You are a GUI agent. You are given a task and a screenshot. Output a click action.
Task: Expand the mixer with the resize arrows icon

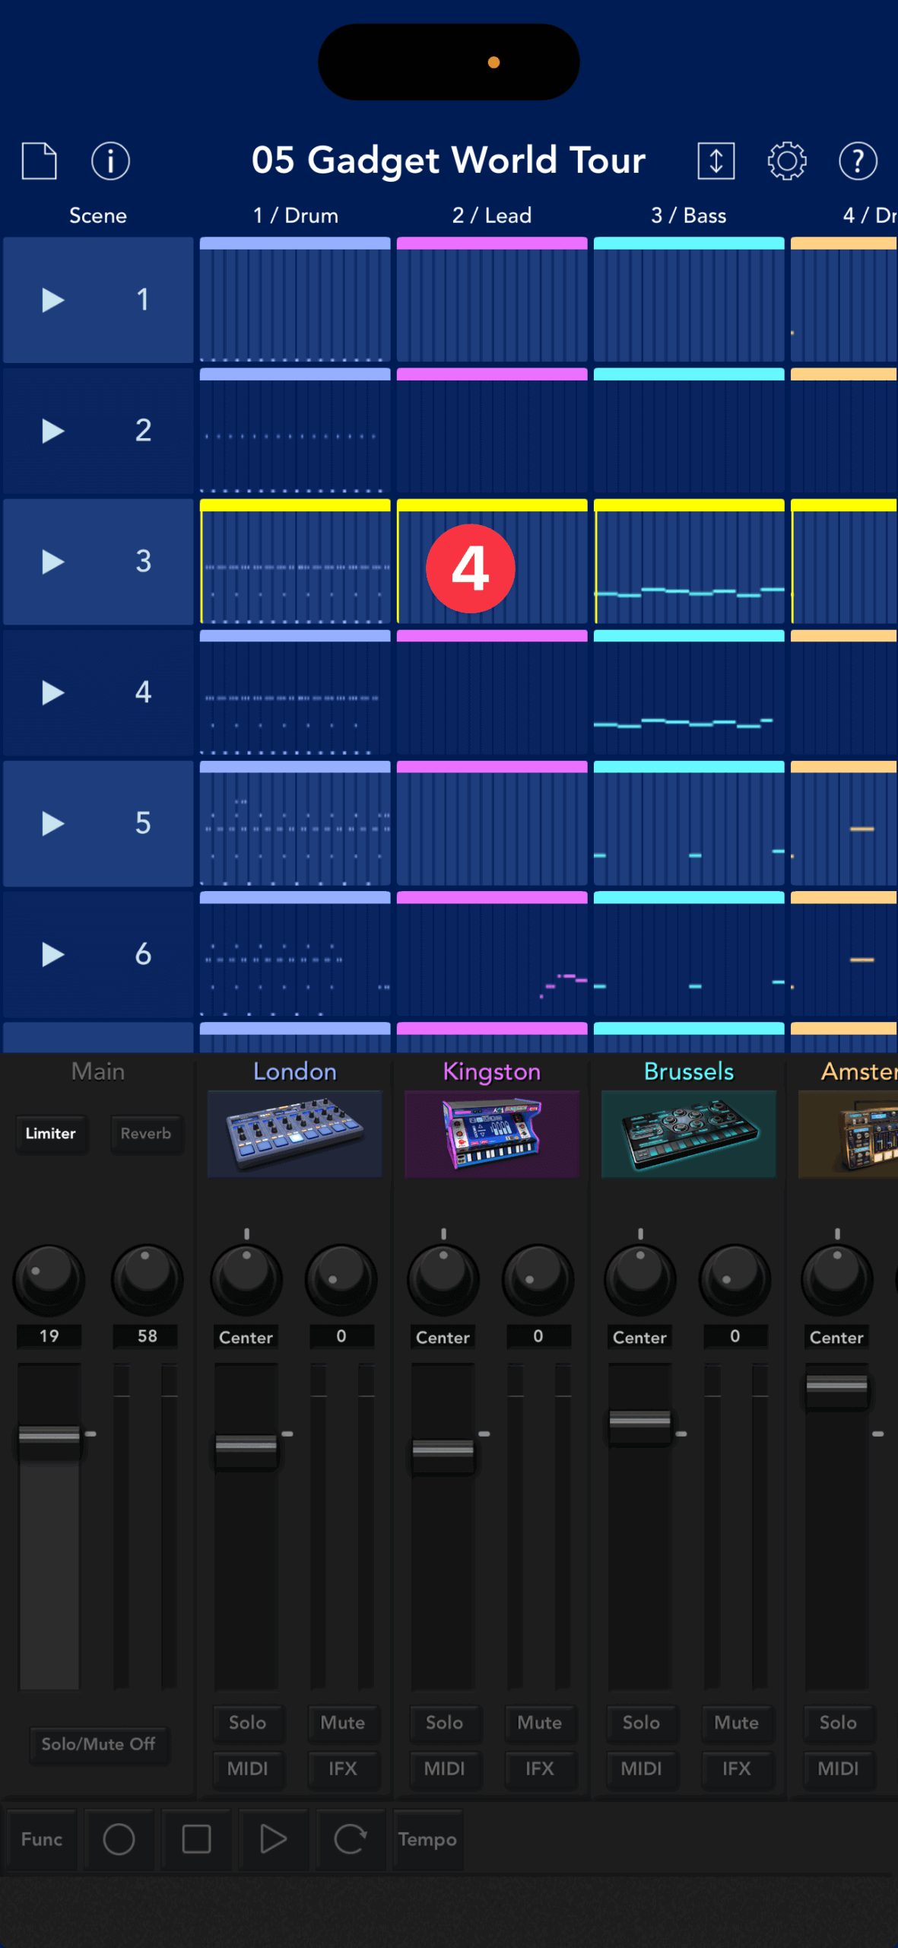click(716, 161)
